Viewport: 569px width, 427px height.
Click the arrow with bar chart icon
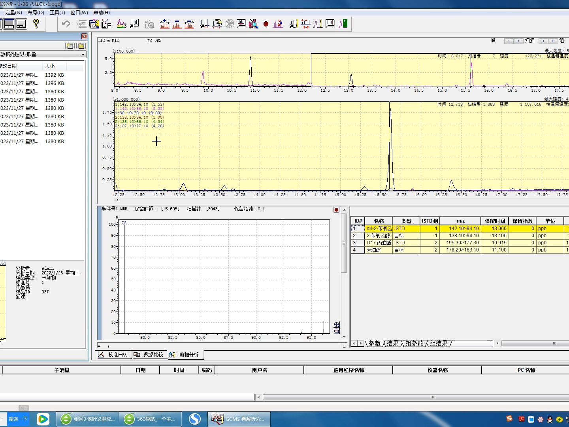coord(134,24)
